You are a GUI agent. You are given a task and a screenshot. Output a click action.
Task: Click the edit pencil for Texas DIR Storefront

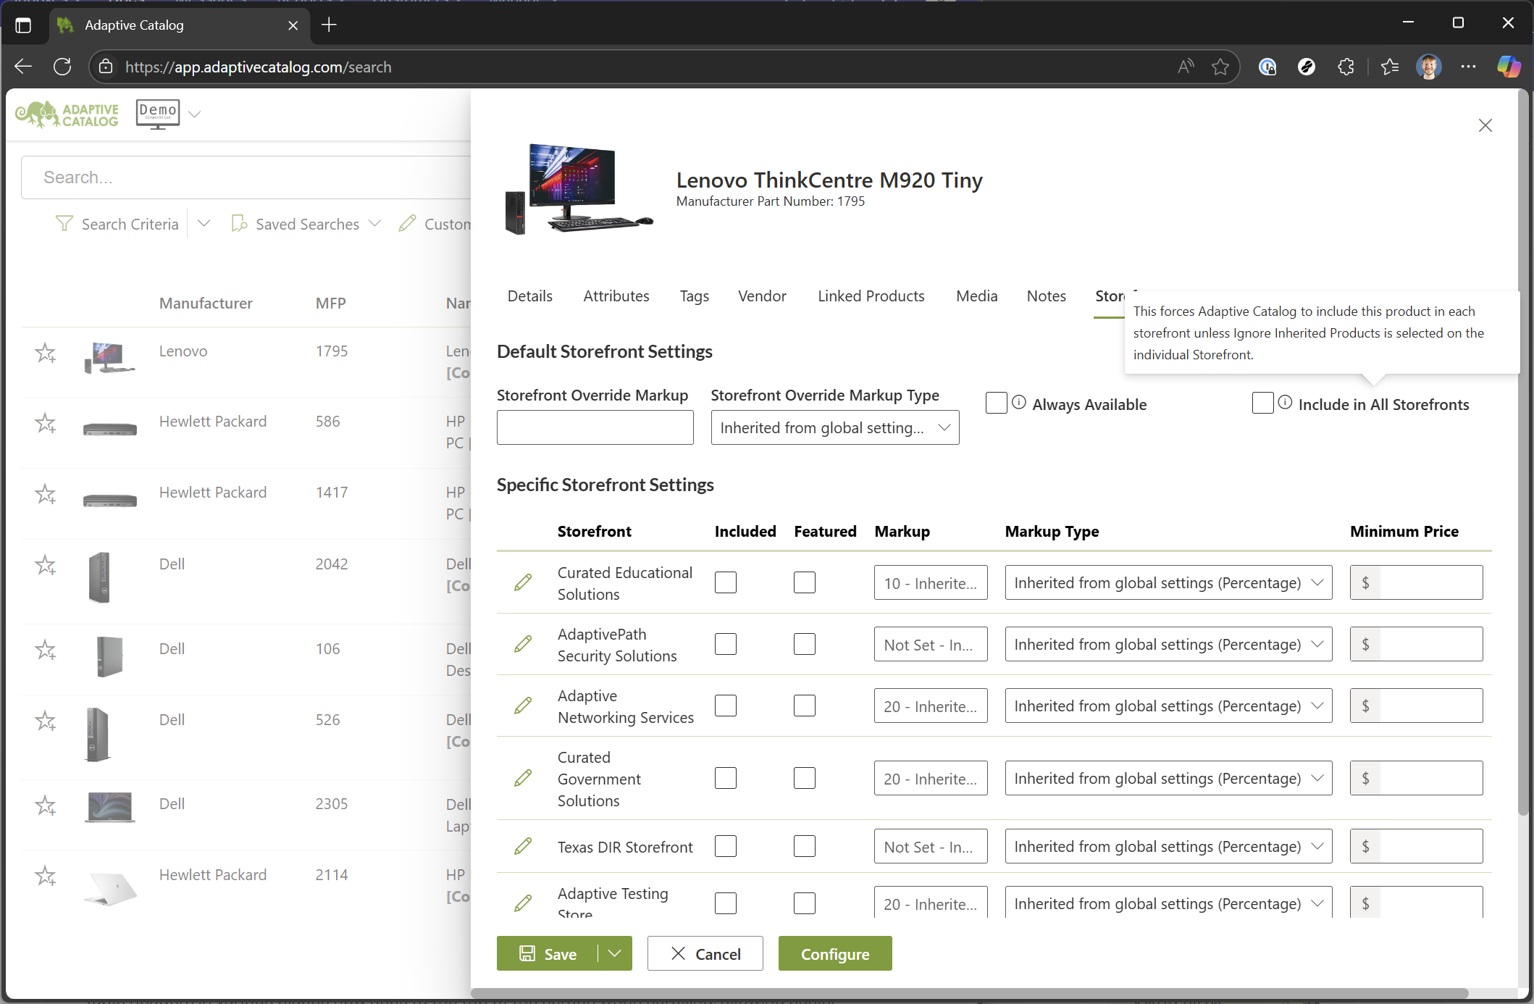coord(523,846)
